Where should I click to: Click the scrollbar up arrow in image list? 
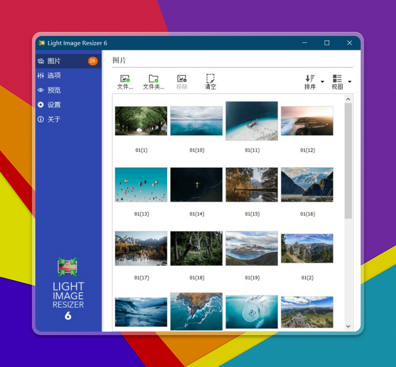tap(348, 99)
